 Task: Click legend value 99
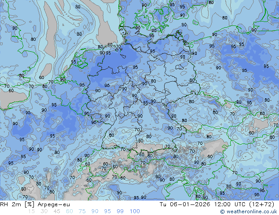click(x=120, y=211)
